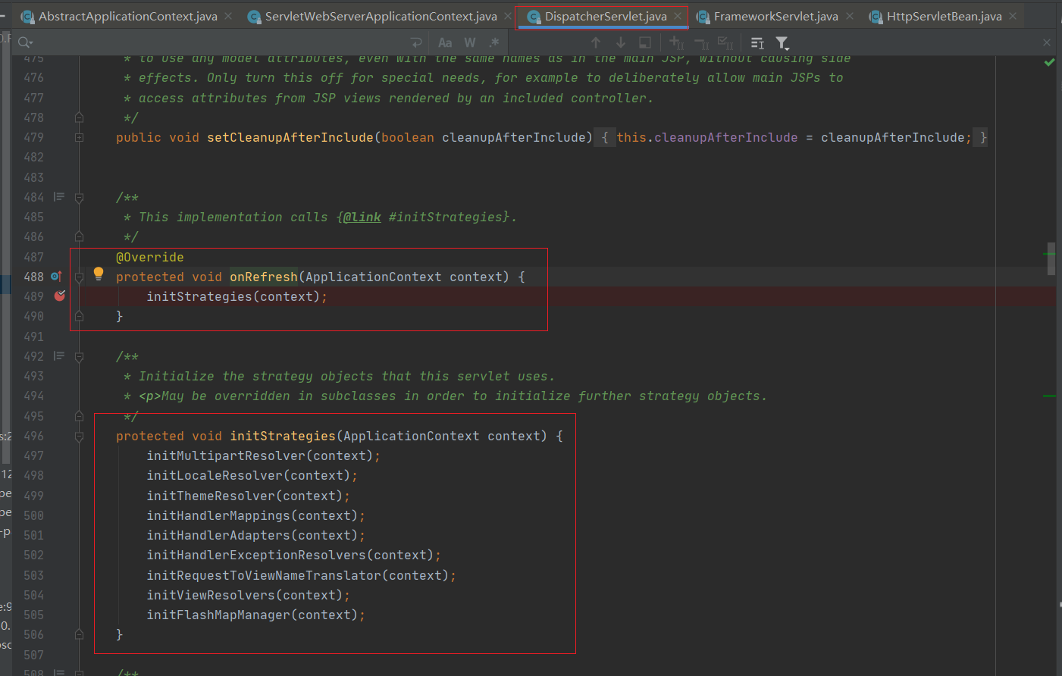1062x676 pixels.
Task: Click initMultipartResolver(context) call
Action: [260, 455]
